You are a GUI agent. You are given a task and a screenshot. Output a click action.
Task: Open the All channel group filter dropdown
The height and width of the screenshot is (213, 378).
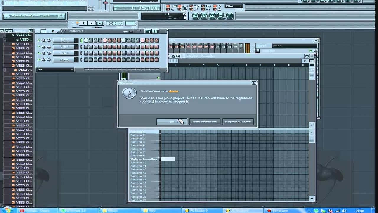[55, 70]
